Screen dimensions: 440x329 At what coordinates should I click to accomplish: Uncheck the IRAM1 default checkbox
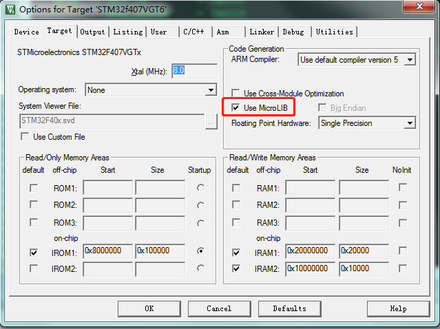(236, 253)
